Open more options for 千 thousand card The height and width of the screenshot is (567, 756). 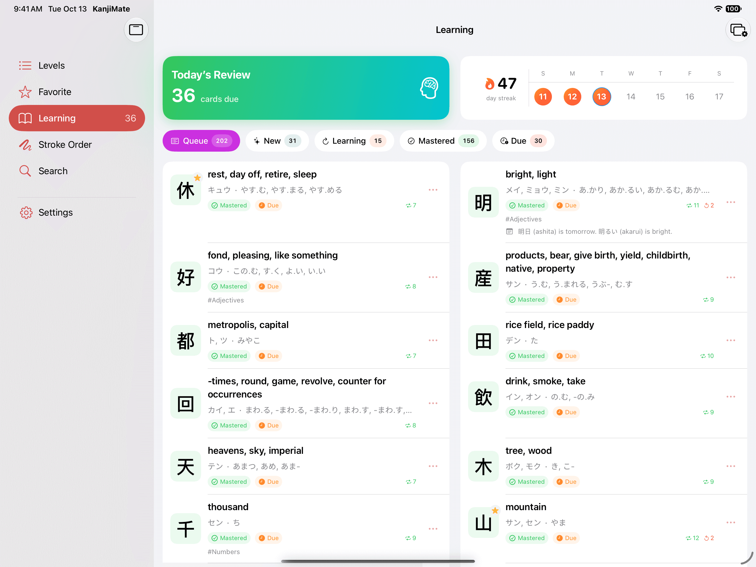433,529
